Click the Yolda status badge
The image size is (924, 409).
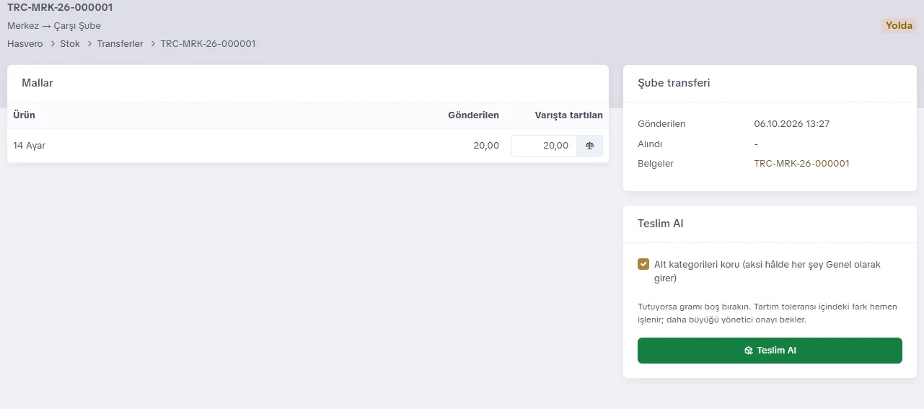[899, 26]
